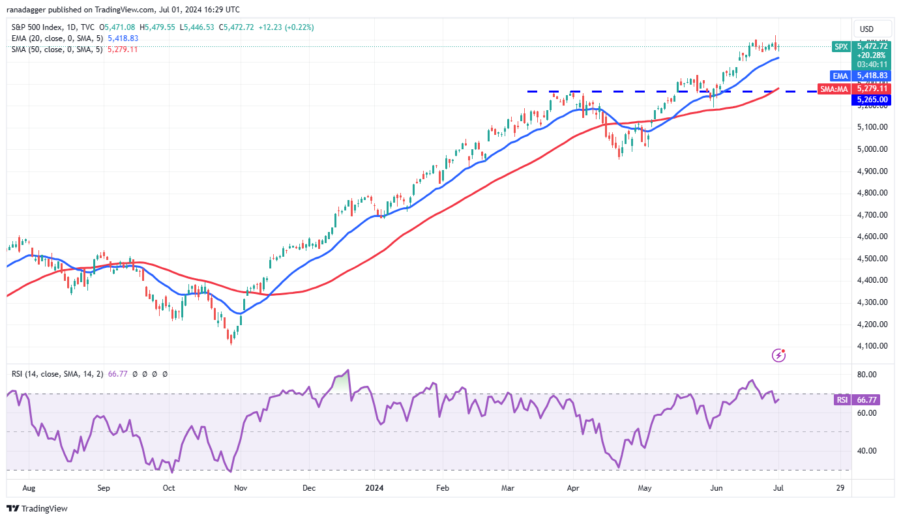Viewport: 901px width, 520px height.
Task: Select the SPX price label tag
Action: [x=842, y=46]
